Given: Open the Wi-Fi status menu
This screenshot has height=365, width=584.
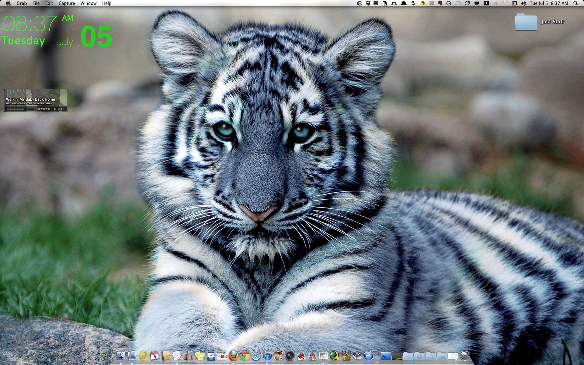Looking at the screenshot, I should pyautogui.click(x=505, y=3).
